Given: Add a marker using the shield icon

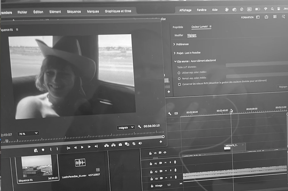Looking at the screenshot, I should pyautogui.click(x=43, y=150).
